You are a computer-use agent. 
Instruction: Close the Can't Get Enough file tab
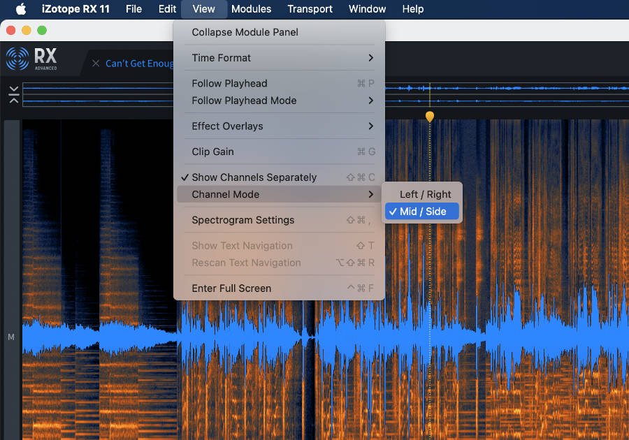(x=96, y=64)
